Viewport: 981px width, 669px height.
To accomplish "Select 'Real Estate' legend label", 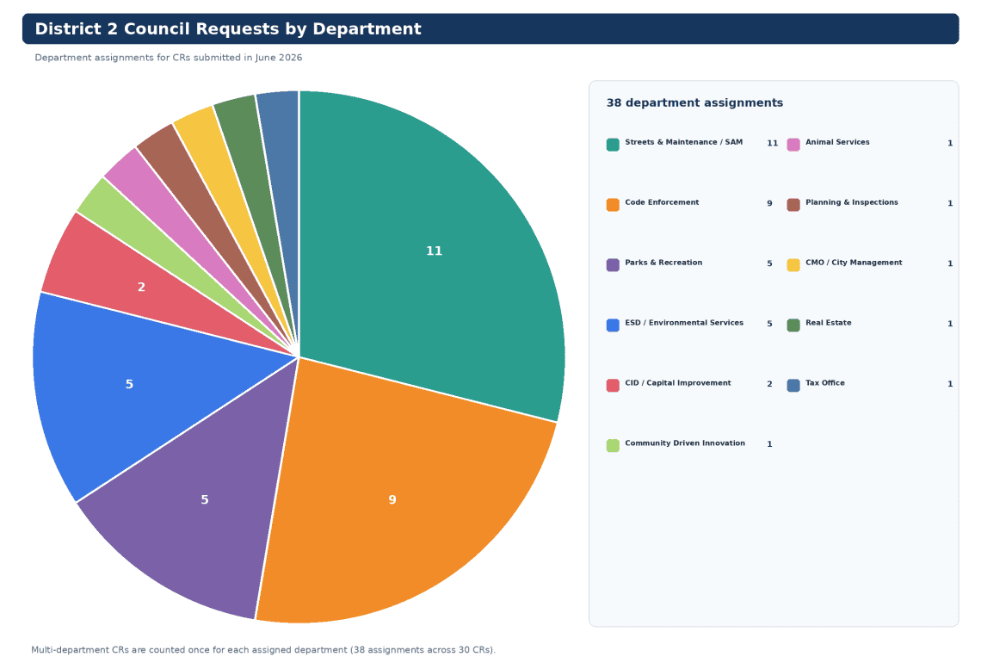I will tap(829, 322).
